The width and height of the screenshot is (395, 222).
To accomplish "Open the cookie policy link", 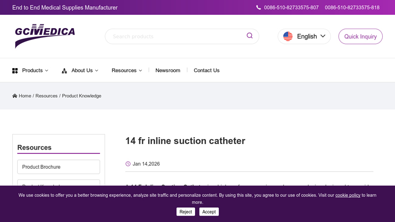I will coord(348,195).
